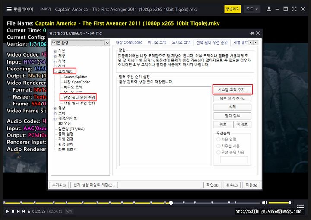This screenshot has width=311, height=220.
Task: Open file with the eject icon
Action: [x=29, y=211]
